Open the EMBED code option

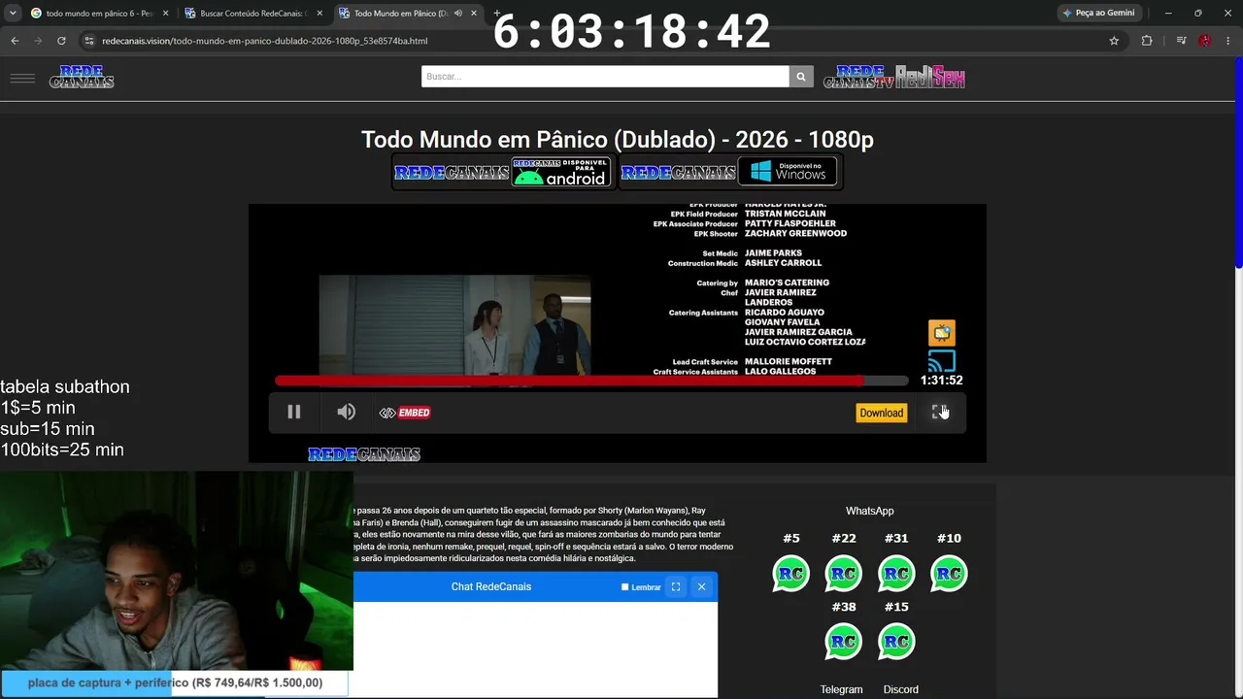tap(405, 413)
